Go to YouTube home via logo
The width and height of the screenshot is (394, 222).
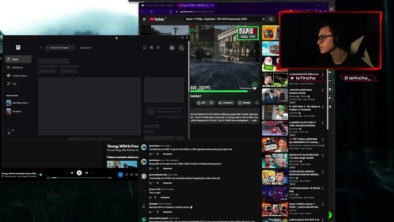tap(158, 19)
